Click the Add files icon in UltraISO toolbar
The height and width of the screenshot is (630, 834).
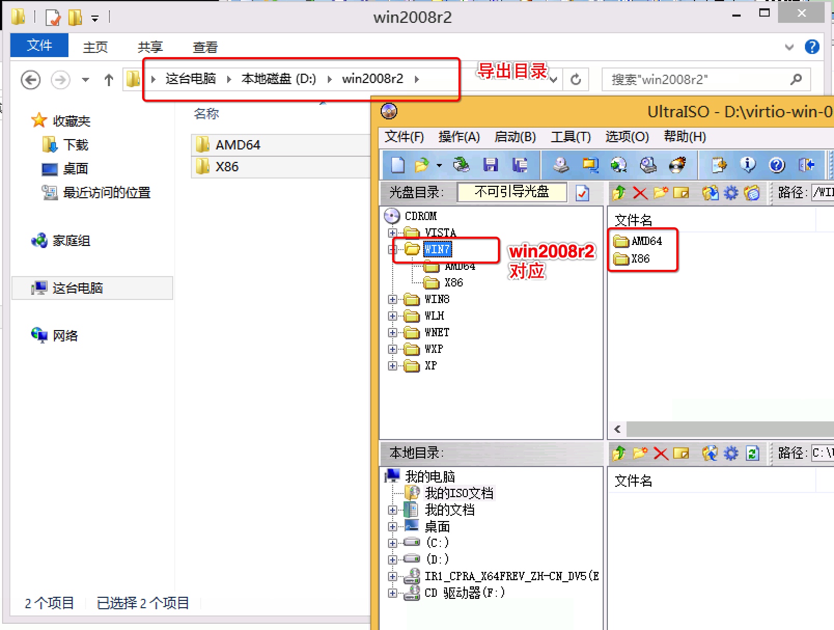(719, 165)
